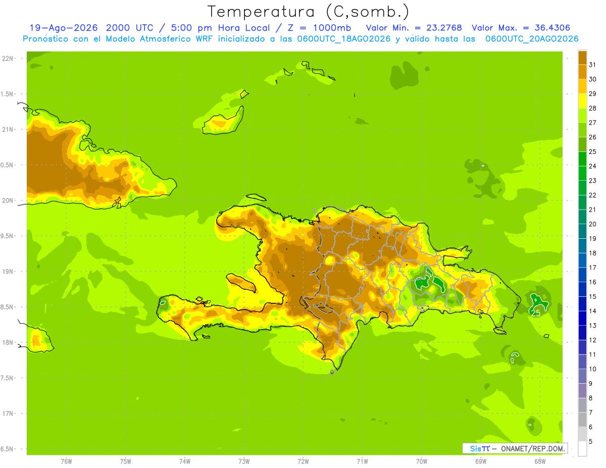
Task: Pick the teal colorbar swatch between 19 and 20
Action: [582, 231]
